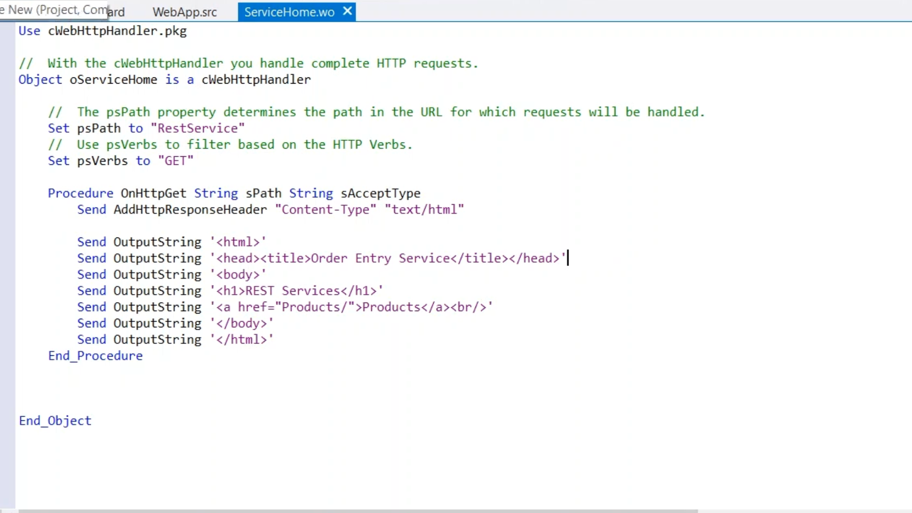
Task: Click the End_Procedure keyword
Action: 95,356
